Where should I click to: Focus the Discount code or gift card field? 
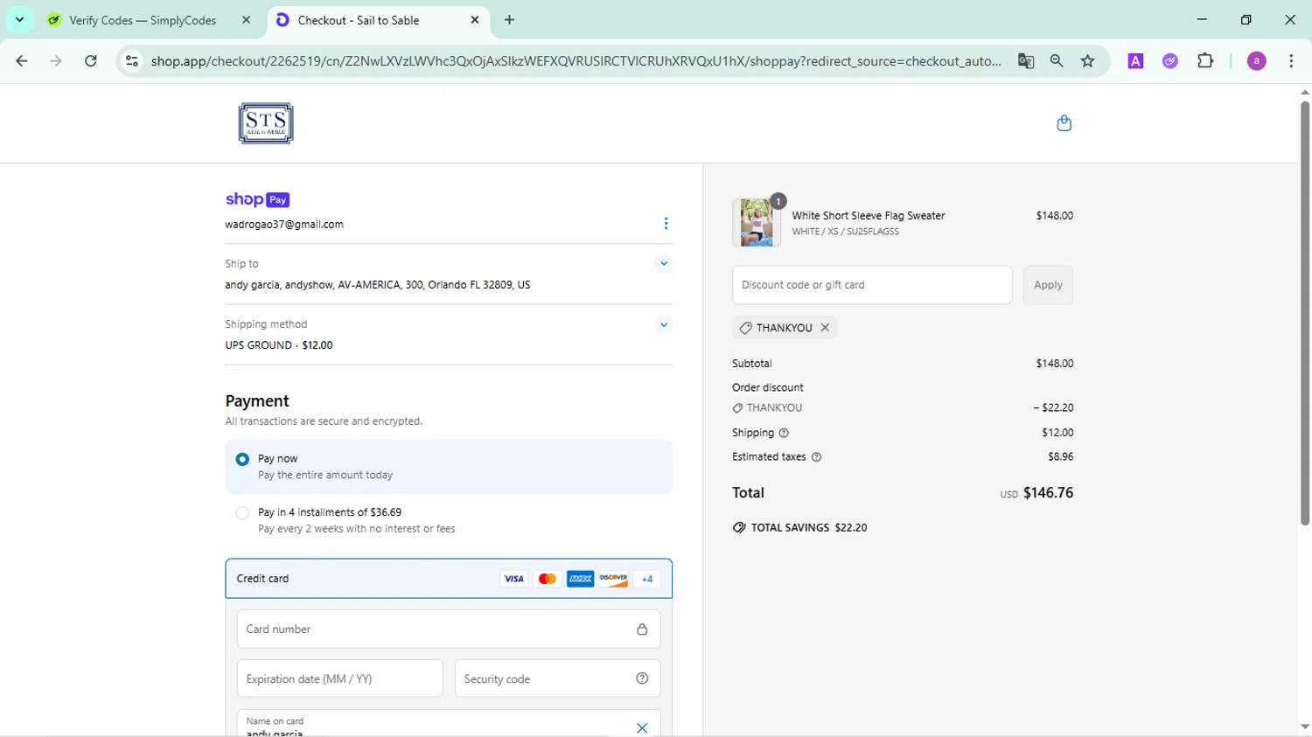pyautogui.click(x=872, y=285)
